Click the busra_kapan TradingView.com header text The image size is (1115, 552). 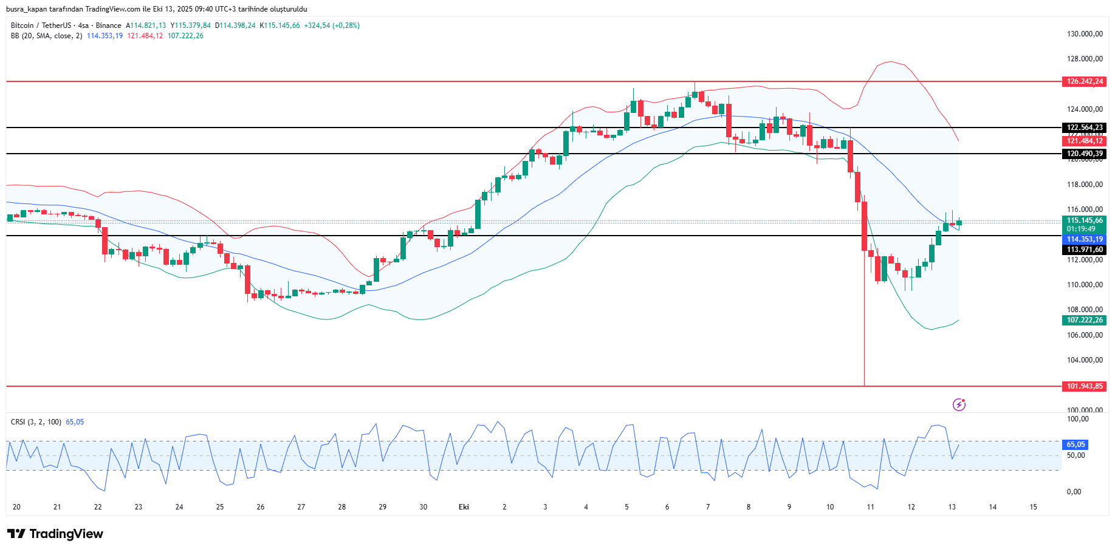click(x=156, y=9)
